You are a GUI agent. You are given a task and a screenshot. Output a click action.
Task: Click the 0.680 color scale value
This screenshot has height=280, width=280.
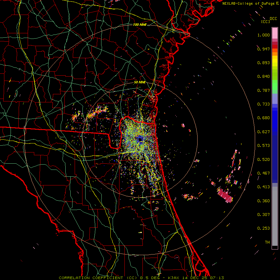point(264,118)
